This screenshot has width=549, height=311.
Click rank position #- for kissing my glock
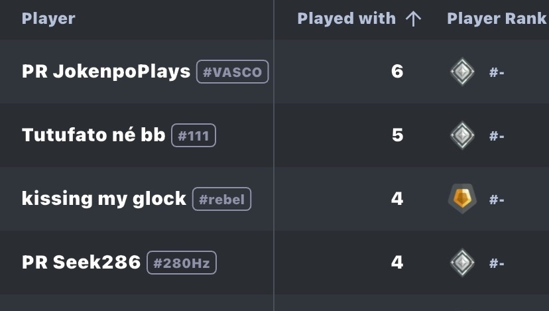(497, 200)
